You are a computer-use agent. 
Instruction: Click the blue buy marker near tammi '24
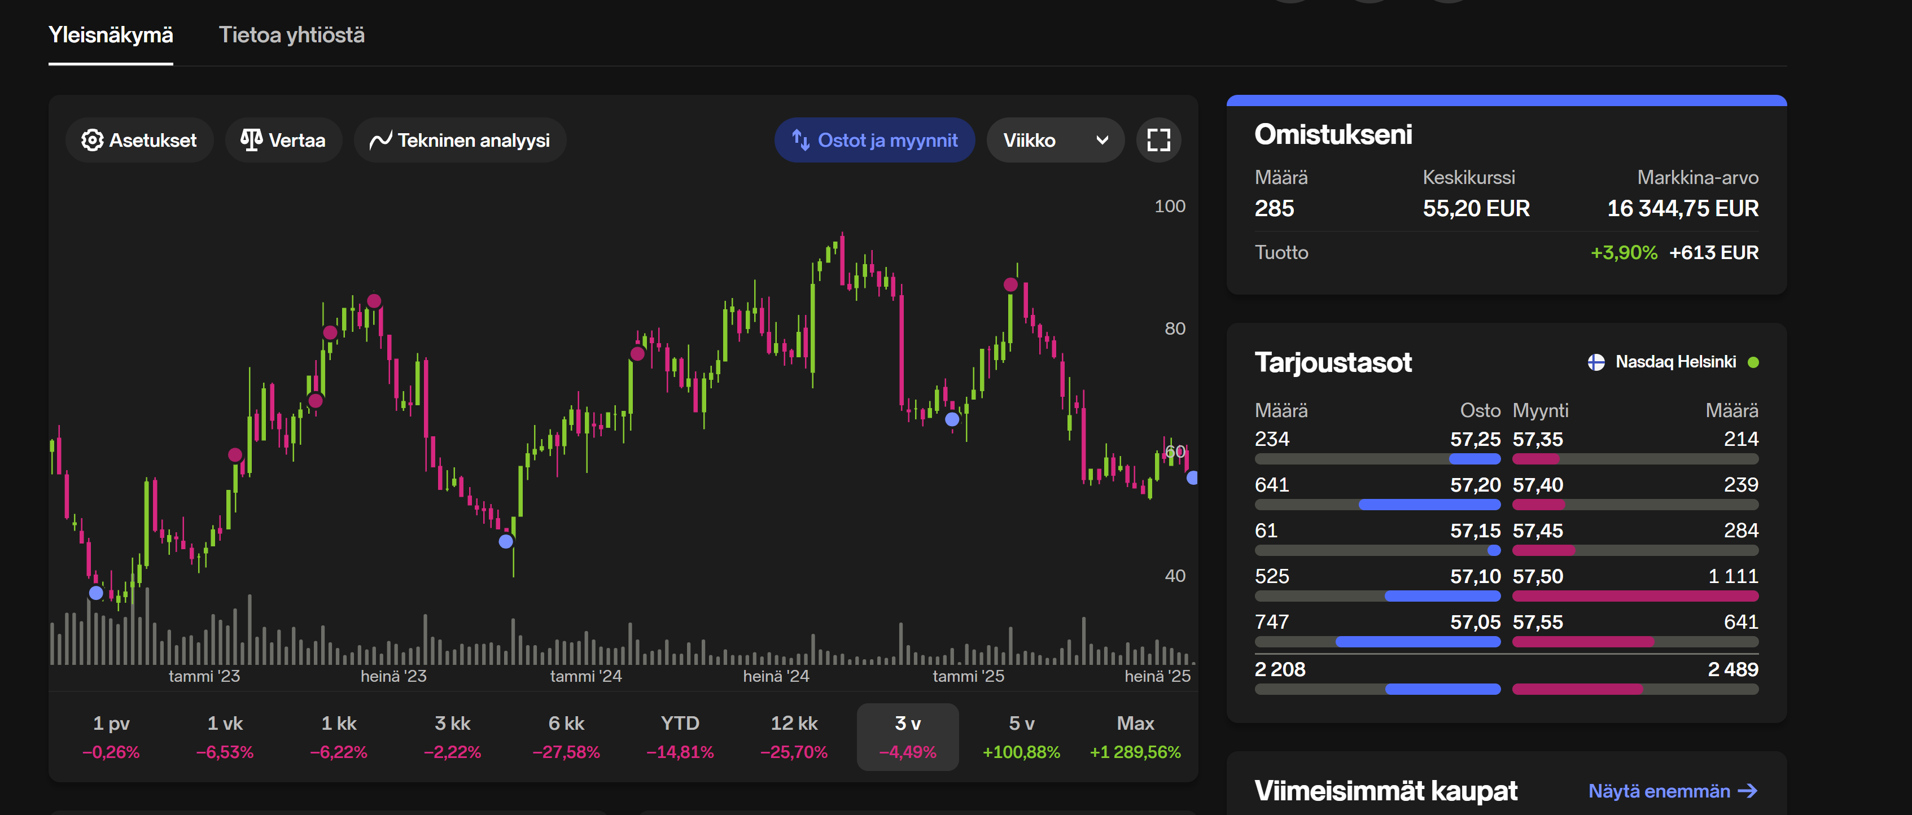coord(506,541)
